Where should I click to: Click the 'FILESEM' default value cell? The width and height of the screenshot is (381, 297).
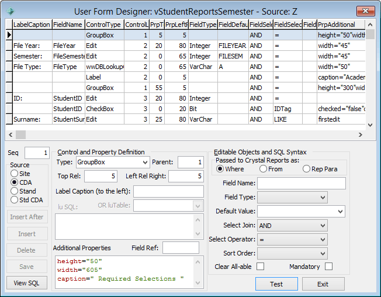[233, 56]
